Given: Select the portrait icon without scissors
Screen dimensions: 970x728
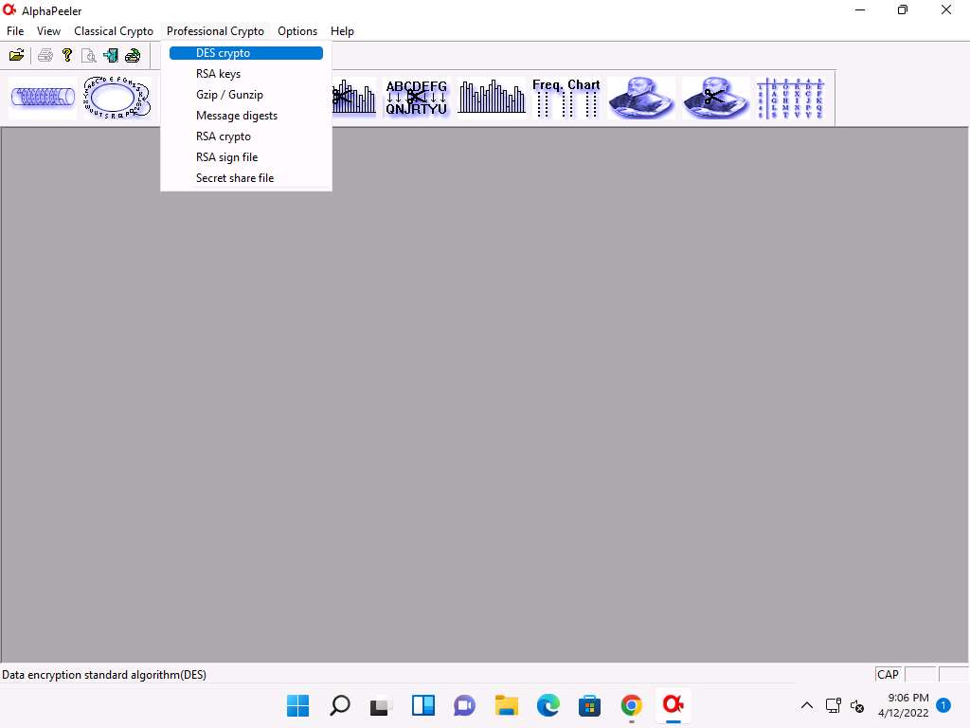Looking at the screenshot, I should click(x=641, y=98).
